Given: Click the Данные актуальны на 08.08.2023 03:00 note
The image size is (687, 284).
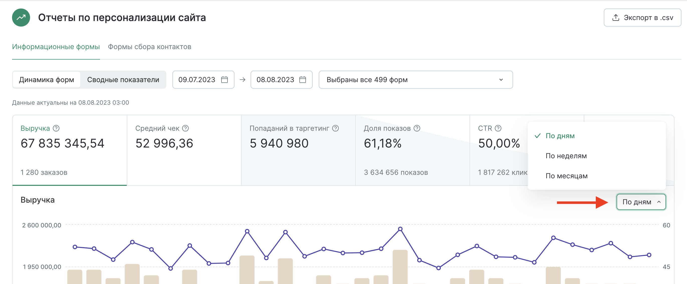Looking at the screenshot, I should tap(70, 103).
